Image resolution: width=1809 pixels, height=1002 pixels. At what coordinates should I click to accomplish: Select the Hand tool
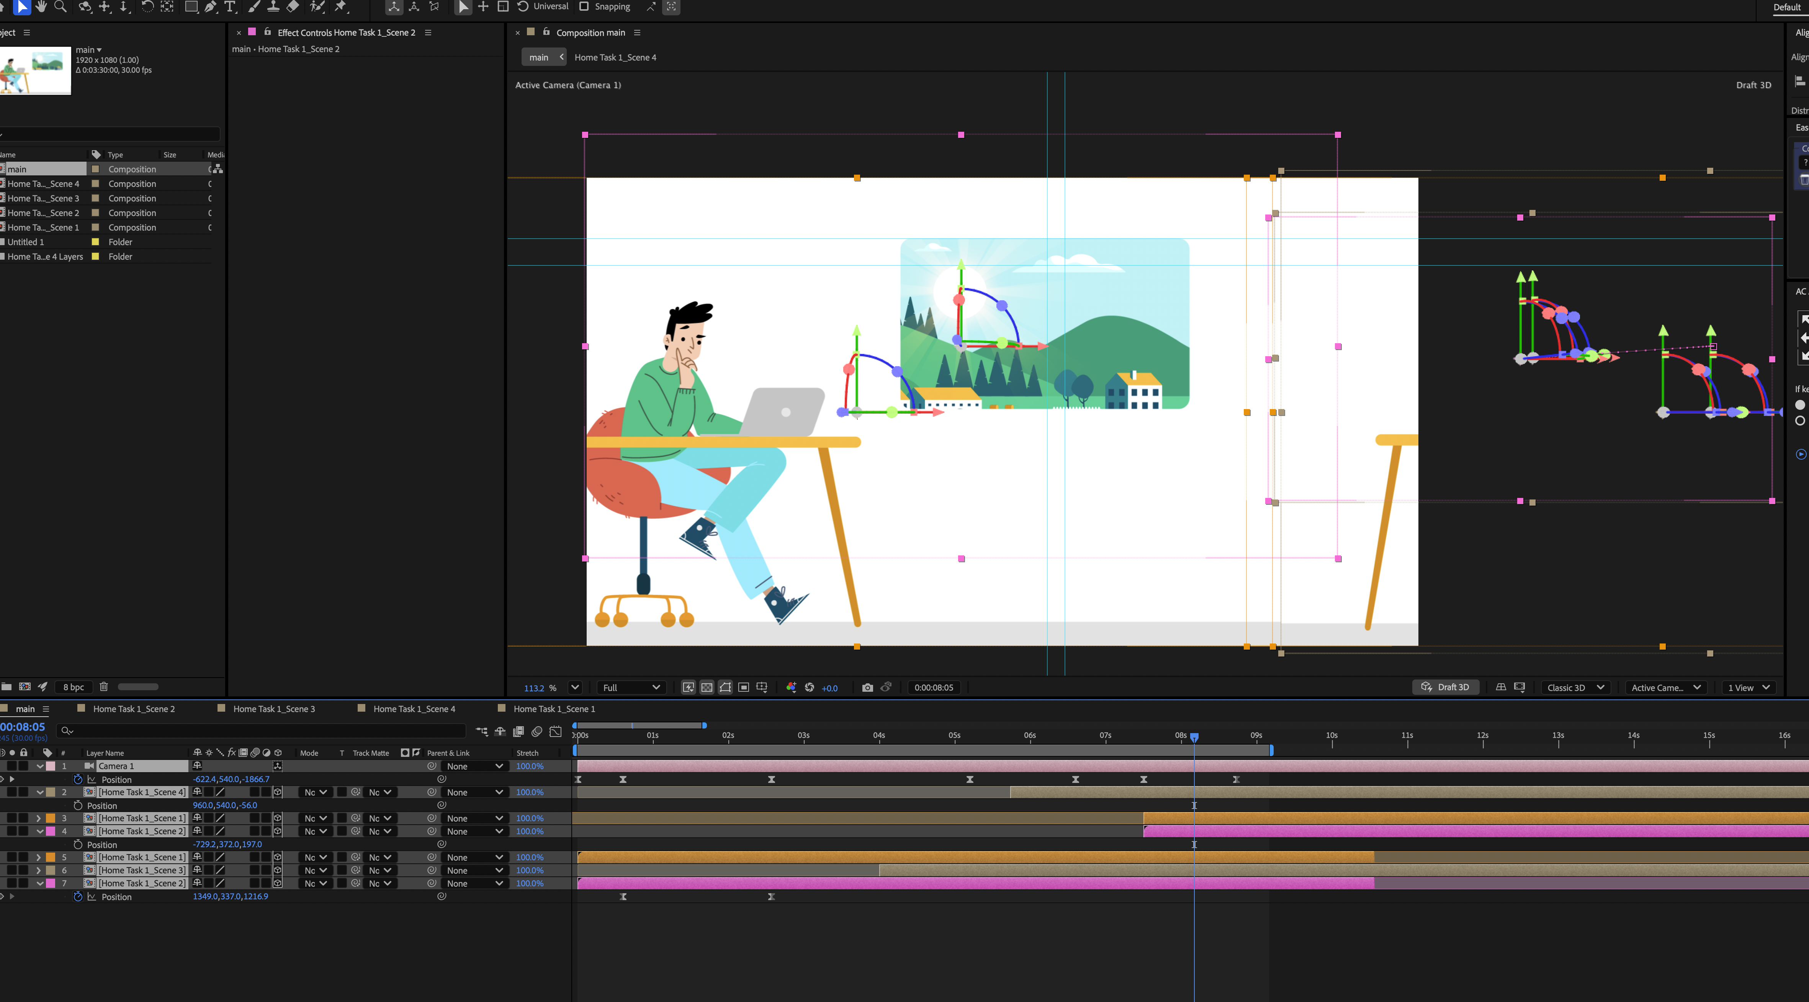(x=41, y=6)
